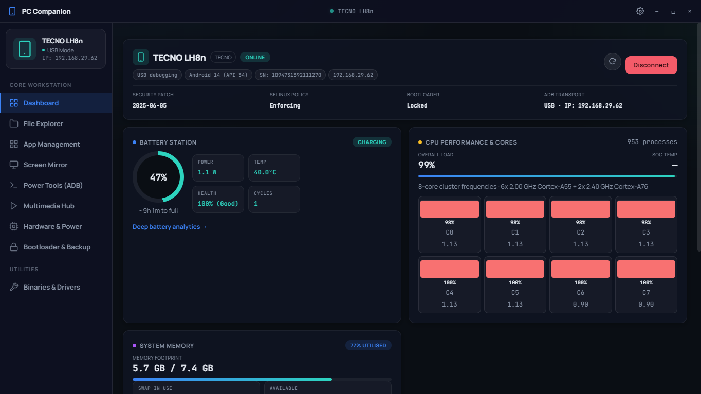Click the security patch date 2025-06-05
701x394 pixels.
point(150,105)
